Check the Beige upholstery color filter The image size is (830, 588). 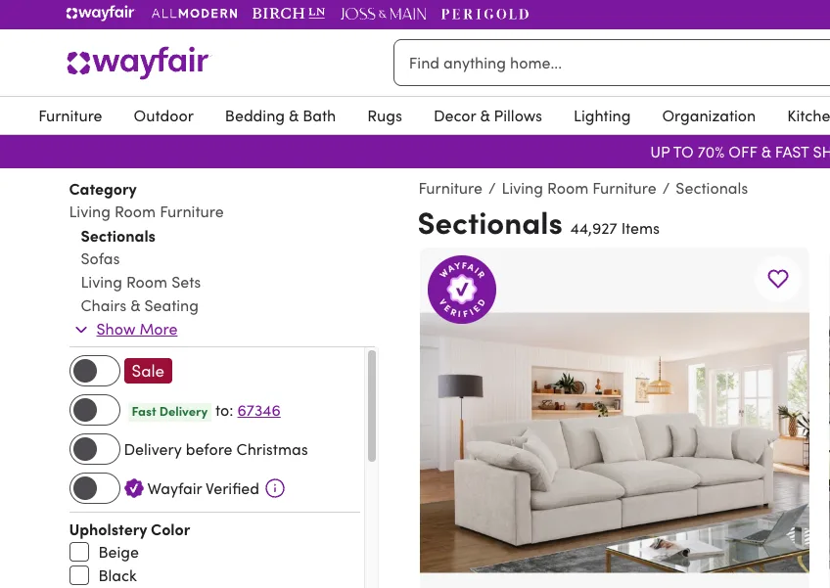point(79,552)
